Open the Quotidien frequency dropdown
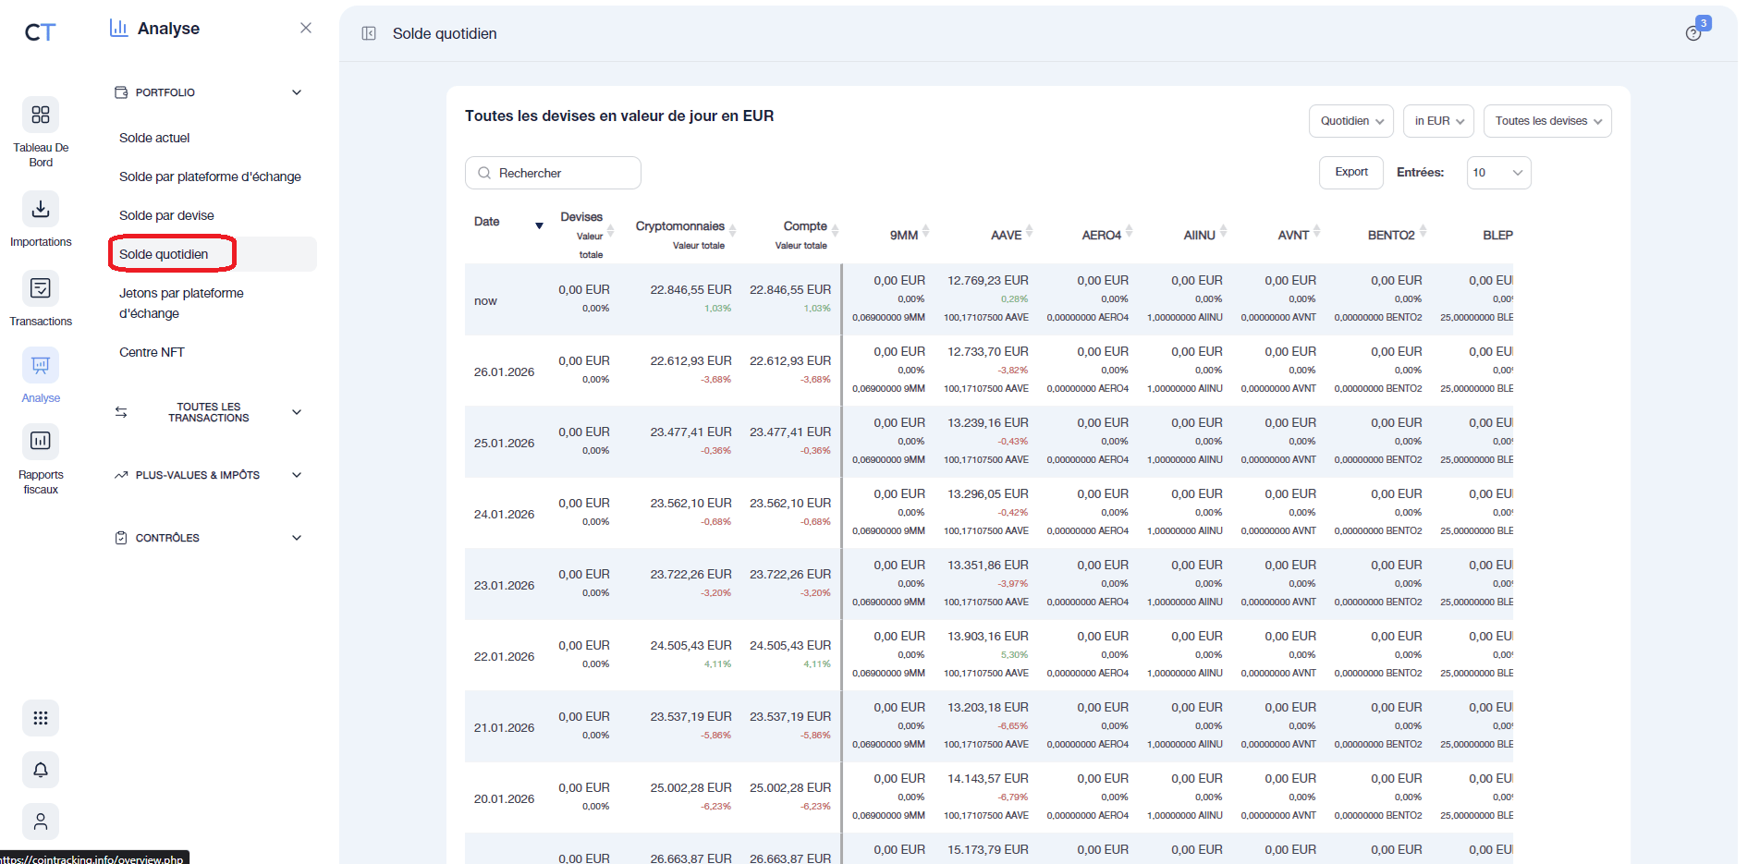Screen dimensions: 1747x864 pos(1350,120)
